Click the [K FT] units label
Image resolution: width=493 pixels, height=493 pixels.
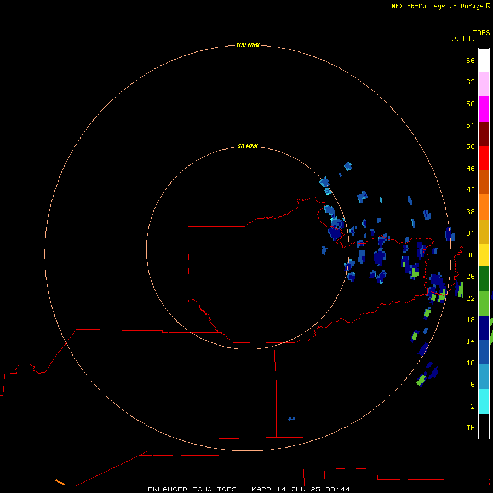[x=463, y=38]
